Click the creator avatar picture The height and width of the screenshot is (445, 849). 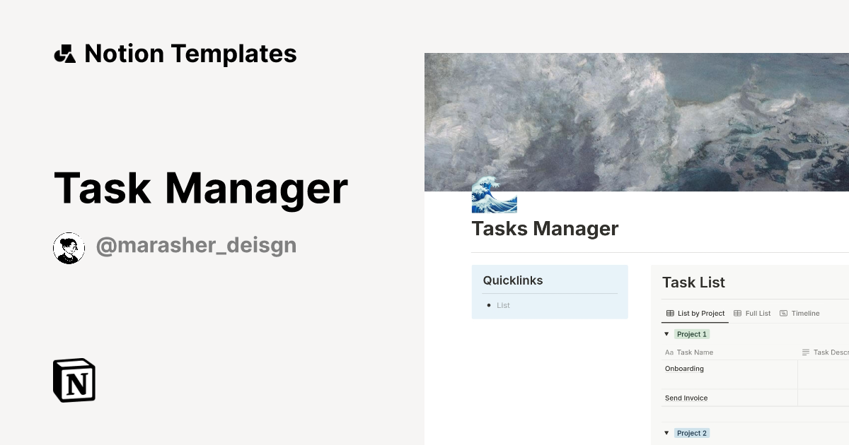(x=69, y=247)
